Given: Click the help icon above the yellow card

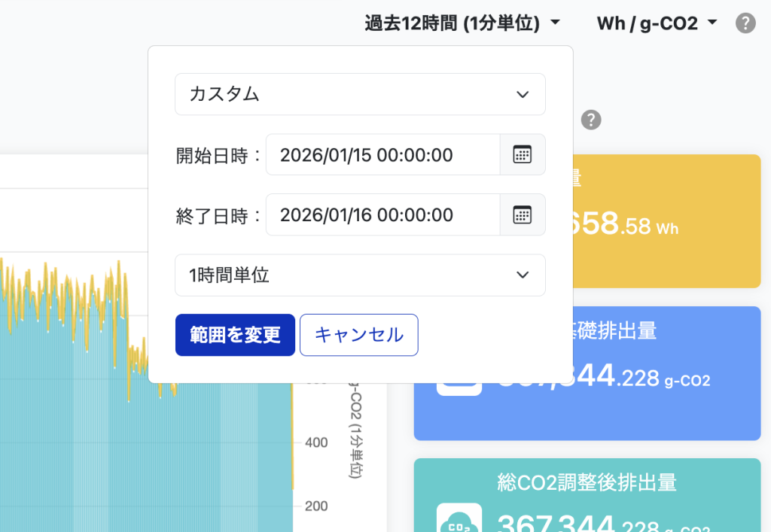Looking at the screenshot, I should pos(591,120).
